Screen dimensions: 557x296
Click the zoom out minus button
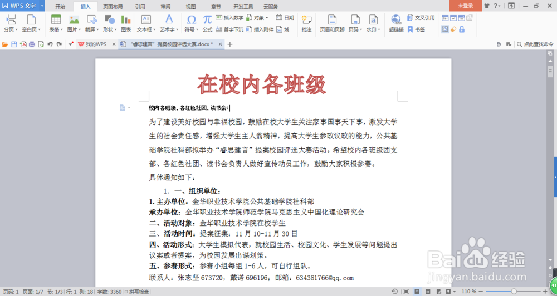click(x=482, y=292)
